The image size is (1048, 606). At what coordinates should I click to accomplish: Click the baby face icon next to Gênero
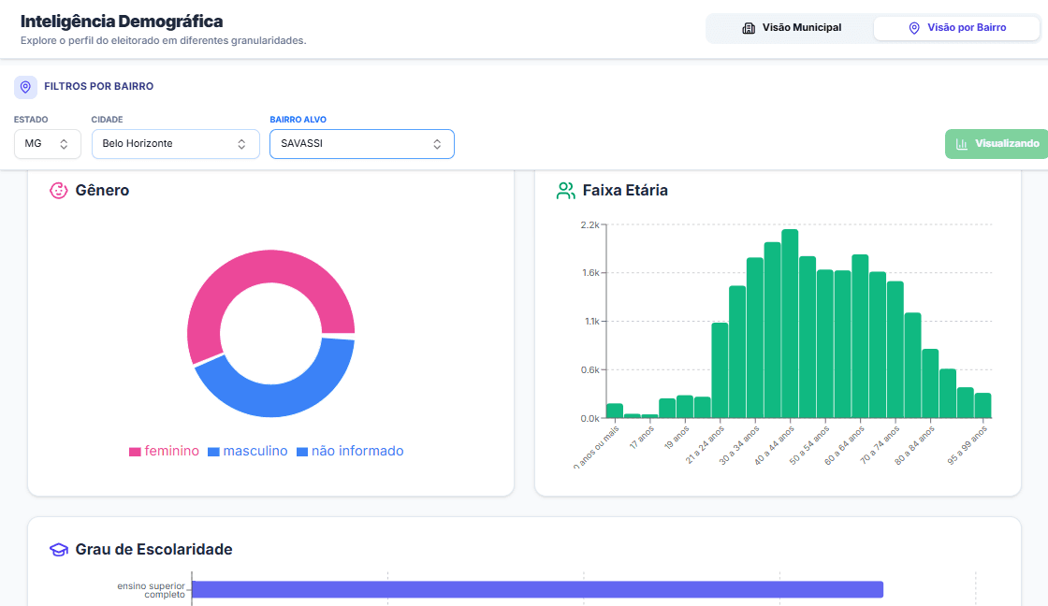coord(59,191)
